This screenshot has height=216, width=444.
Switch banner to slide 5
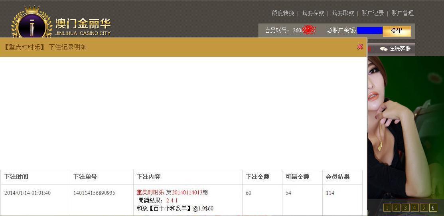point(424,208)
